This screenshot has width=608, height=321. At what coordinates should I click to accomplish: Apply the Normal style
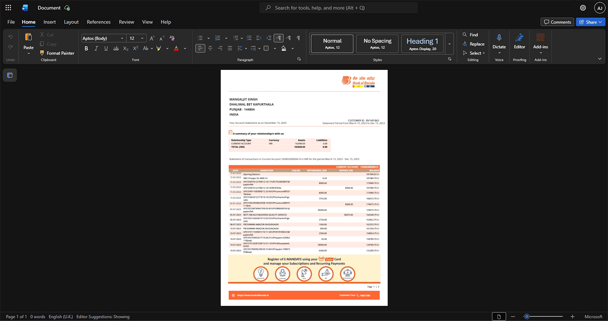(x=332, y=44)
